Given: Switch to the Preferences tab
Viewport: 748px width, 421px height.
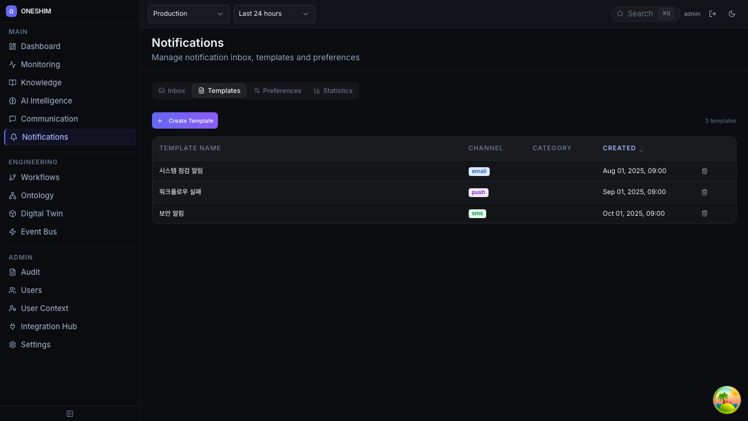Looking at the screenshot, I should tap(278, 91).
